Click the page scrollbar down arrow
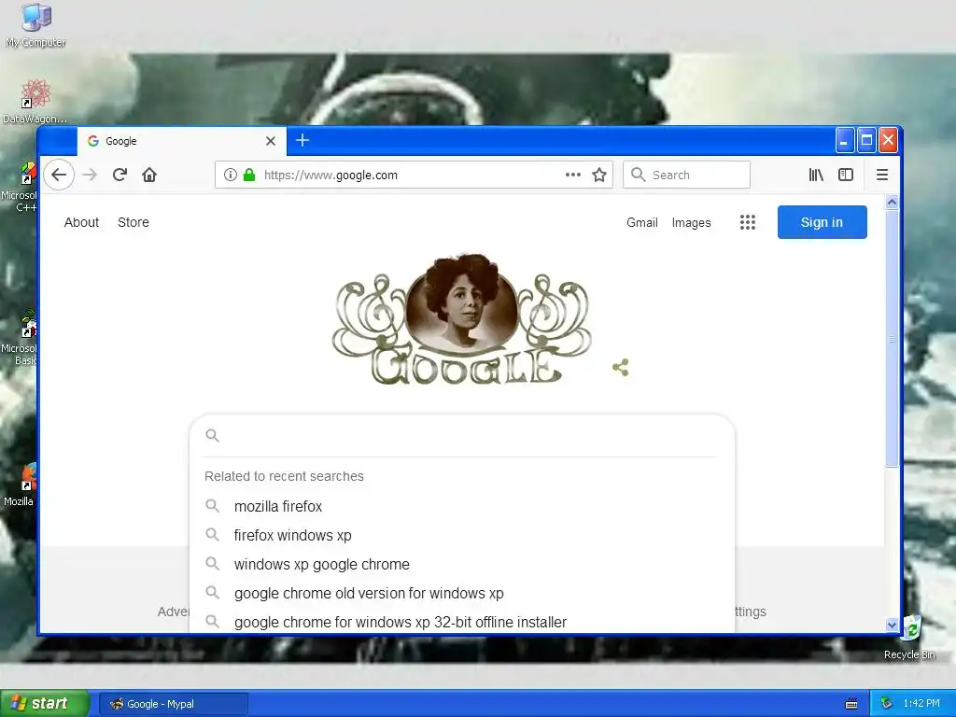The height and width of the screenshot is (717, 956). tap(892, 625)
